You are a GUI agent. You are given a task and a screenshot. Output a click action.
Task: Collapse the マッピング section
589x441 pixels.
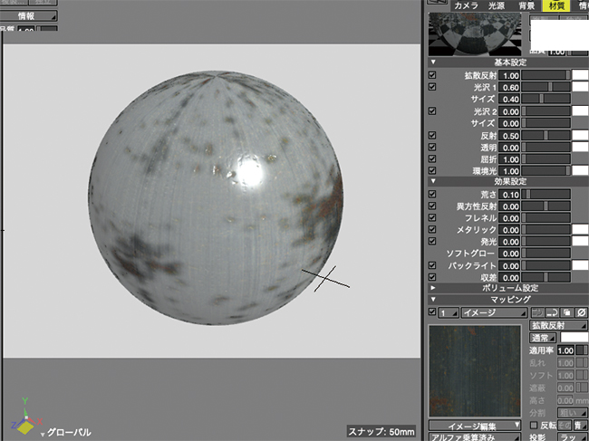433,300
